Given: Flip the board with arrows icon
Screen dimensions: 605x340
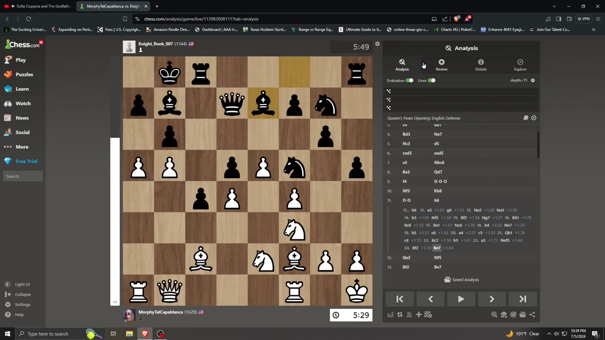Looking at the screenshot, I should pyautogui.click(x=400, y=314).
